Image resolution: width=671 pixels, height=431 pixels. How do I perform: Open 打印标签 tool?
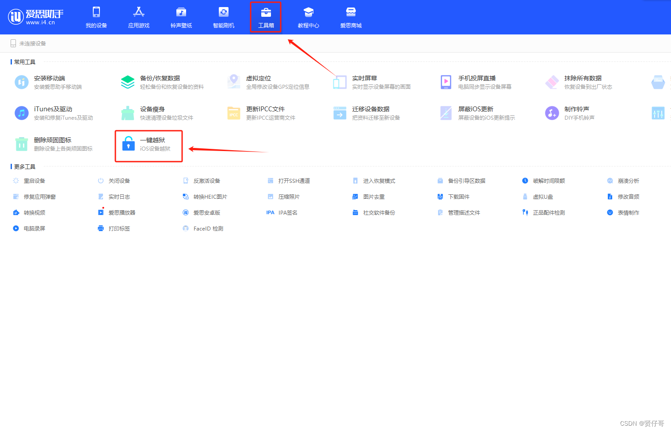point(114,228)
